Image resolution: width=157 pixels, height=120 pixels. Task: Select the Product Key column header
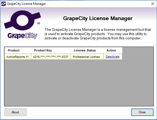coord(51,50)
